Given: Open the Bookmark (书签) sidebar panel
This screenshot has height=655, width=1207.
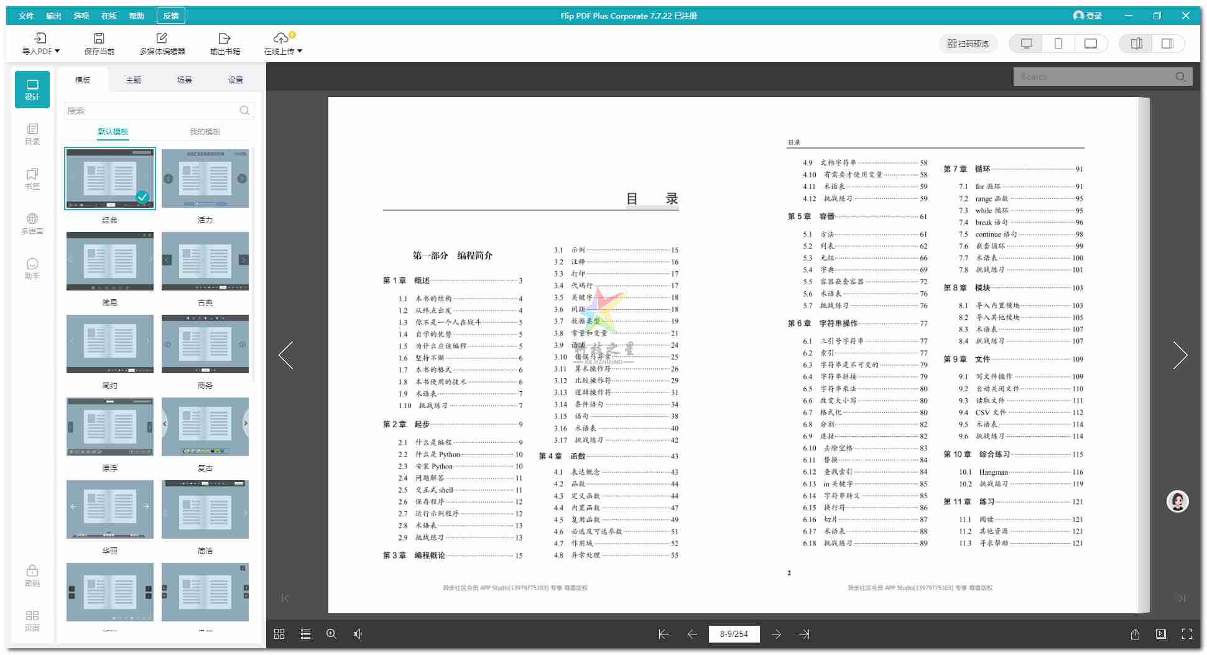Looking at the screenshot, I should coord(32,179).
